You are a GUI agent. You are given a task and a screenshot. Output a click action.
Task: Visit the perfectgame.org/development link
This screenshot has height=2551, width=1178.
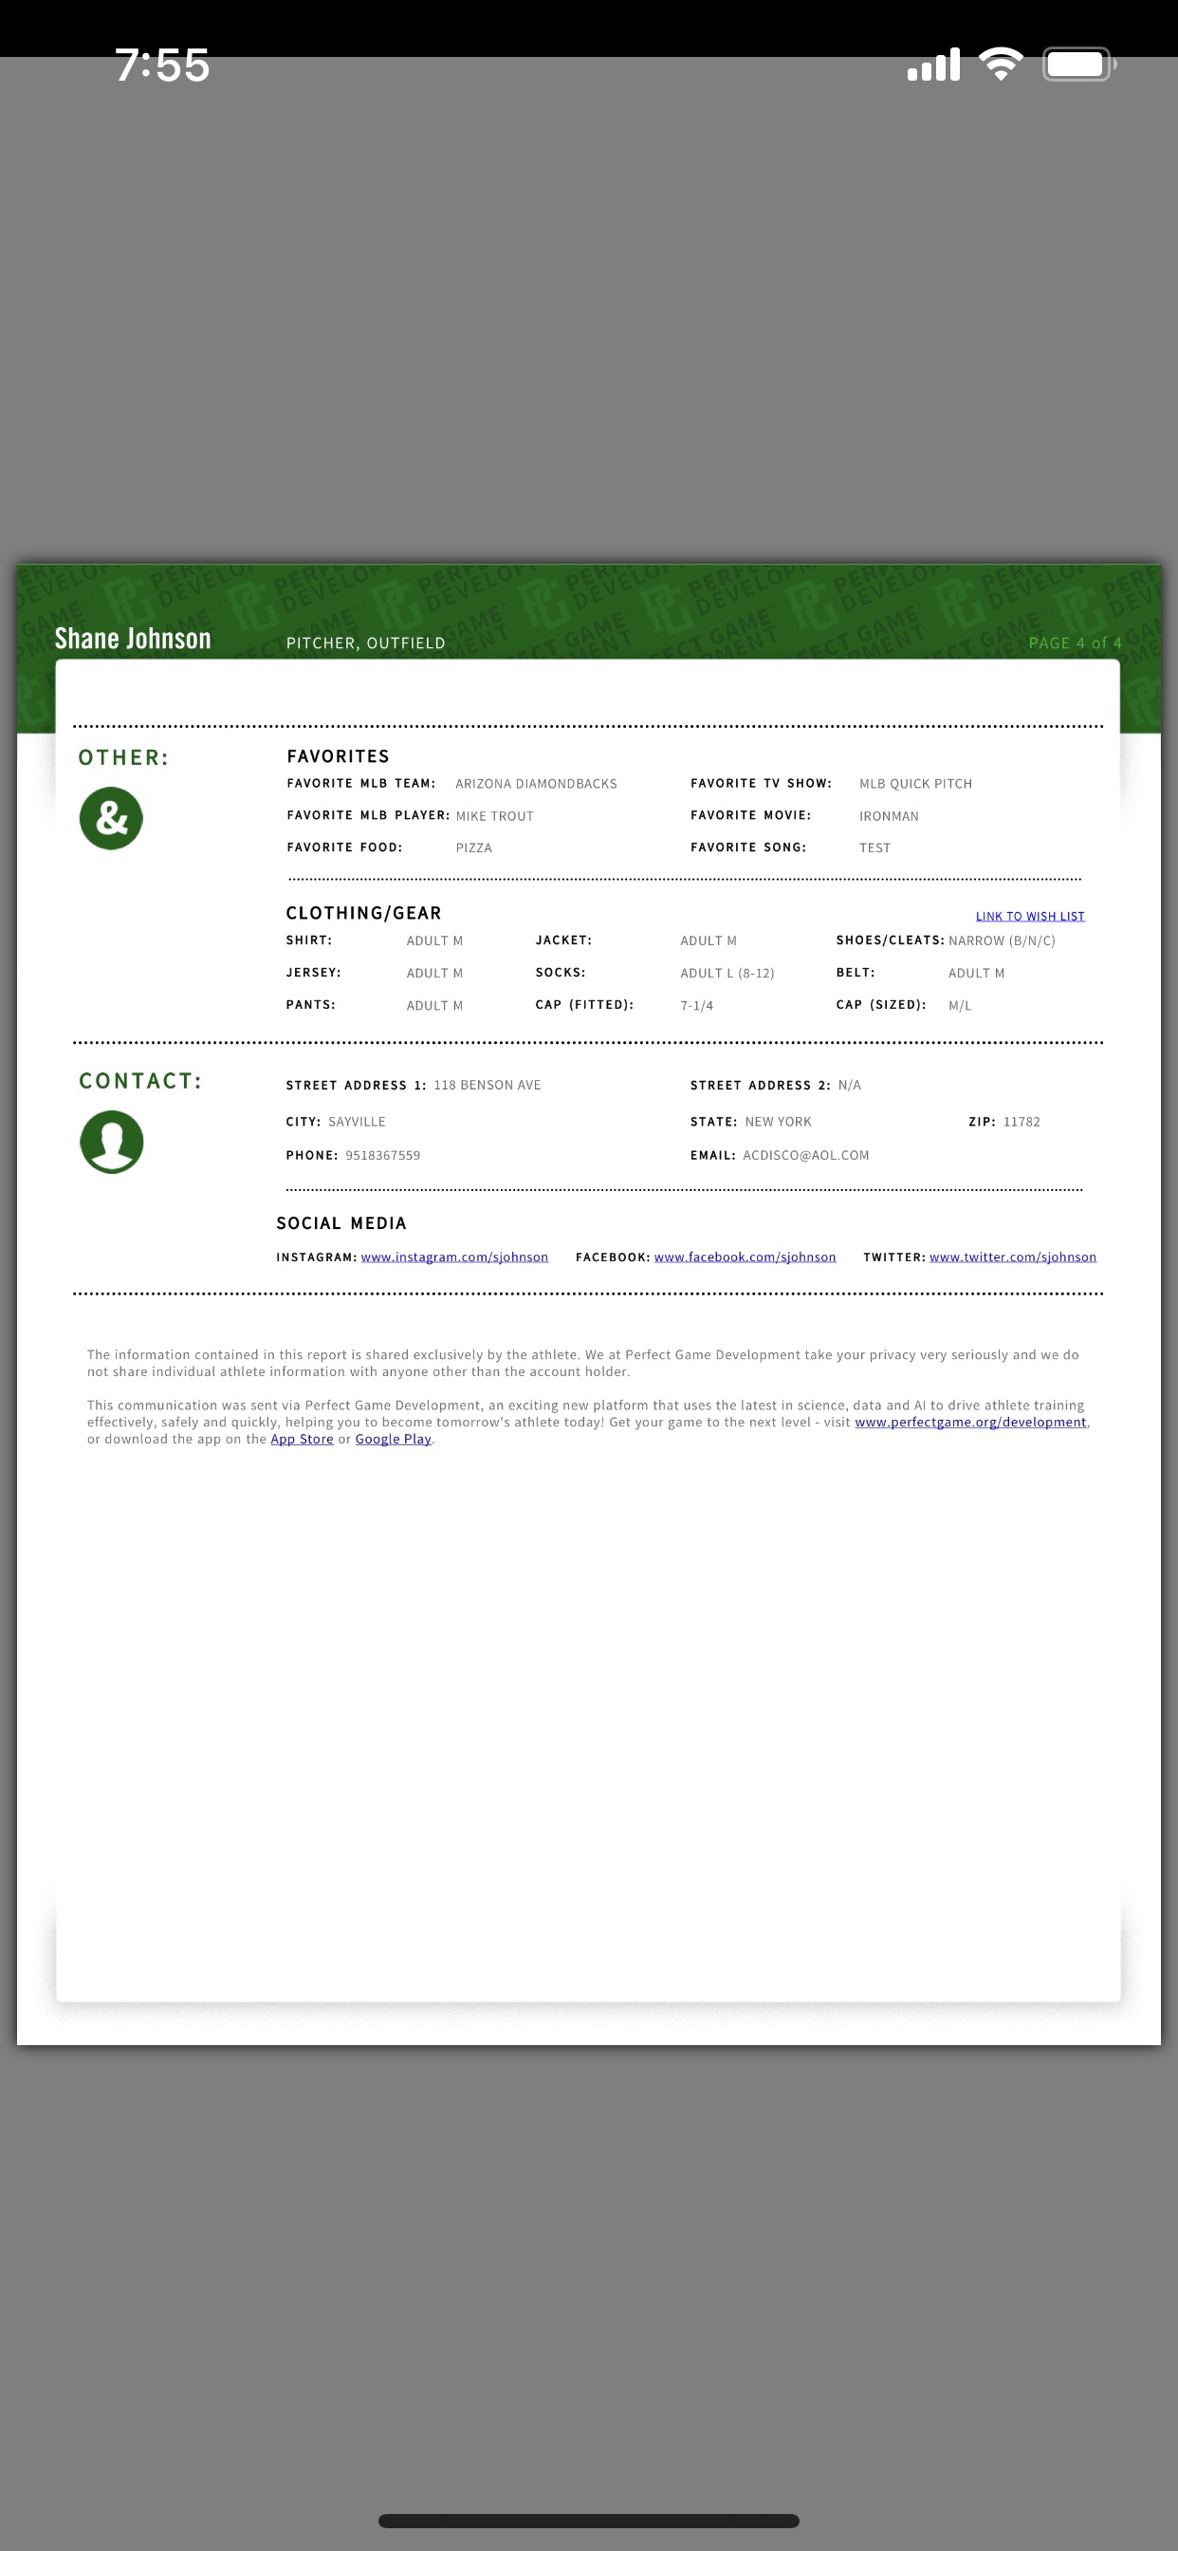click(970, 1422)
